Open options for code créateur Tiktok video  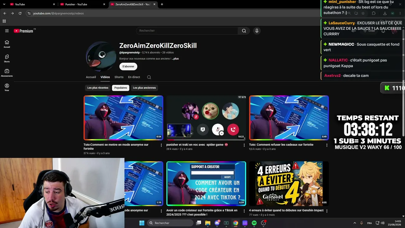[244, 211]
